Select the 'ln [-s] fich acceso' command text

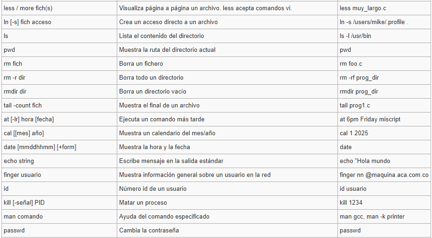(27, 22)
